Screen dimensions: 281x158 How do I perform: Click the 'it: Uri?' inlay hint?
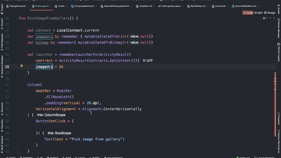click(148, 61)
